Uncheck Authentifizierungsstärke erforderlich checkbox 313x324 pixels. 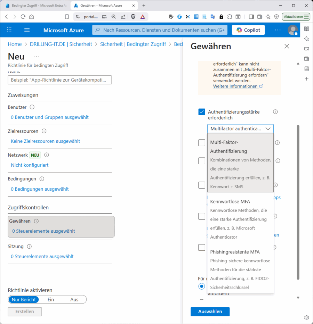(x=202, y=112)
